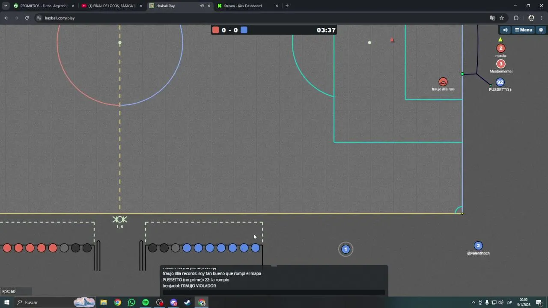Open Steam from the taskbar
The width and height of the screenshot is (548, 308).
click(x=187, y=302)
